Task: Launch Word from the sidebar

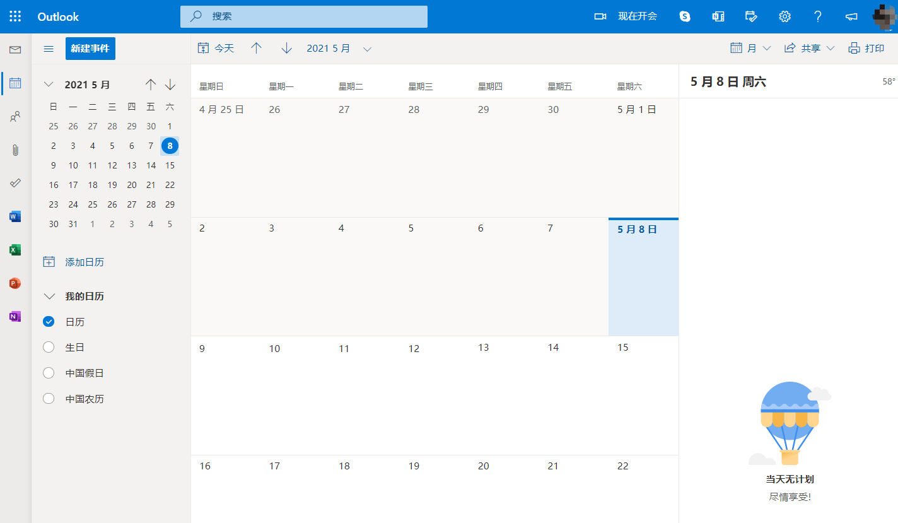Action: [x=15, y=216]
